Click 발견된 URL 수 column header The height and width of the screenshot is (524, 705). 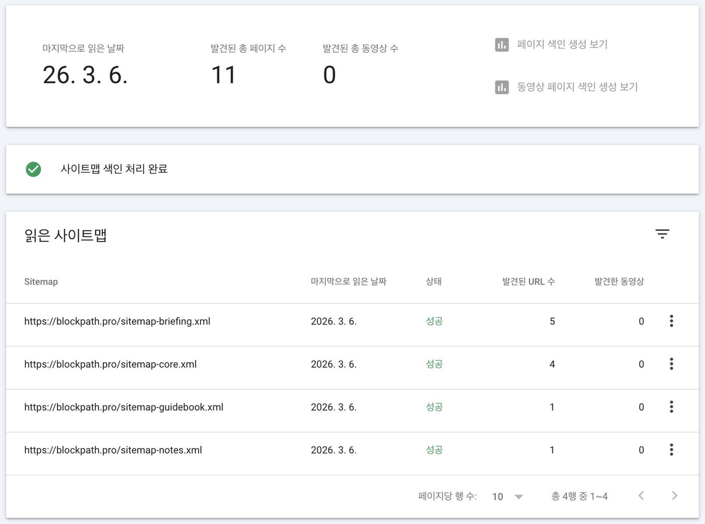pyautogui.click(x=529, y=281)
